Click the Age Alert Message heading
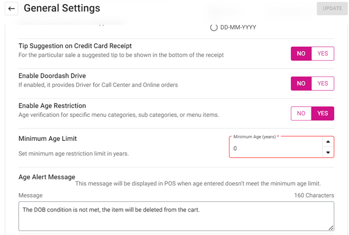Viewport: 349px width, 235px height. [x=47, y=177]
